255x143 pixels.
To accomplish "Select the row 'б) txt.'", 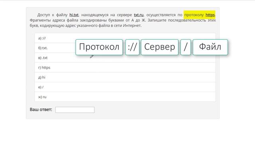I will (125, 48).
